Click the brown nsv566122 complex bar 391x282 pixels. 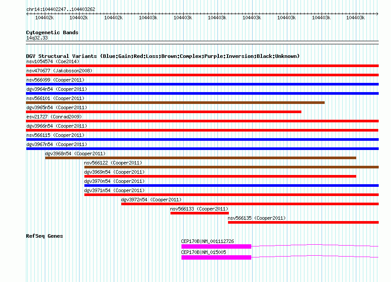tap(232, 167)
